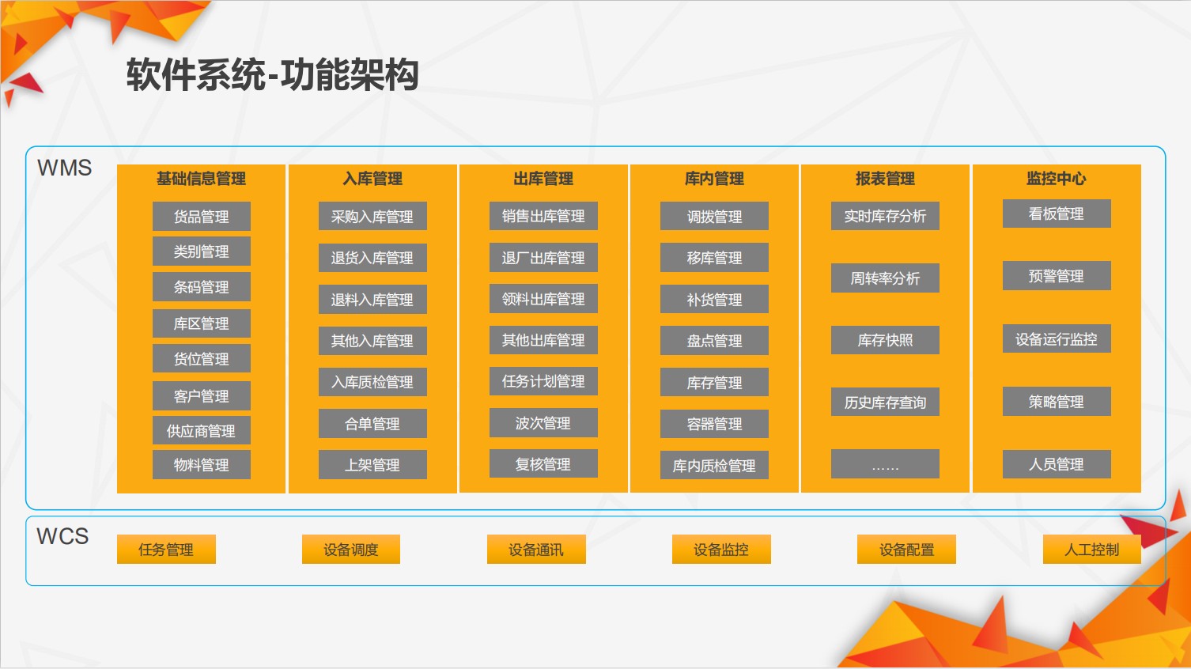
Task: Click the 条码管理 box
Action: pyautogui.click(x=202, y=287)
